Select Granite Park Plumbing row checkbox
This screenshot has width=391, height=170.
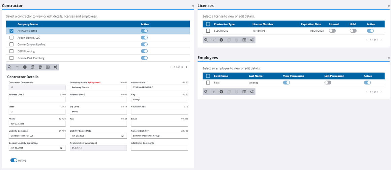coord(11,58)
